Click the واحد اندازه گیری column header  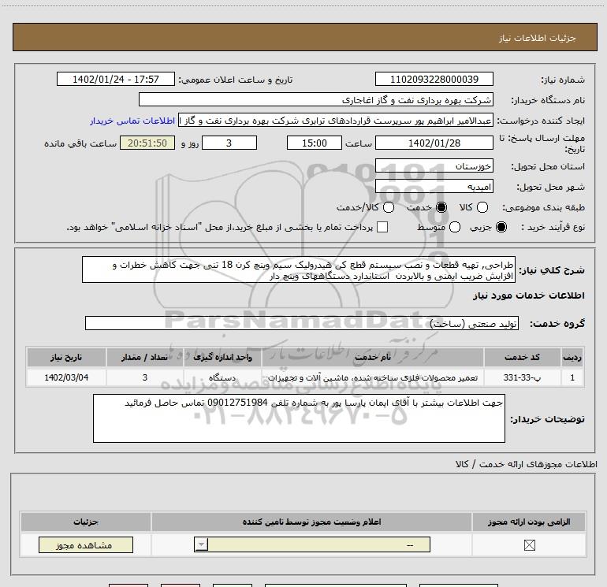(x=222, y=357)
